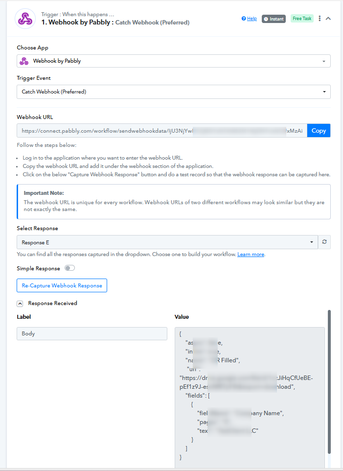This screenshot has height=471, width=343.
Task: Toggle the Simple Response switch
Action: pos(69,268)
